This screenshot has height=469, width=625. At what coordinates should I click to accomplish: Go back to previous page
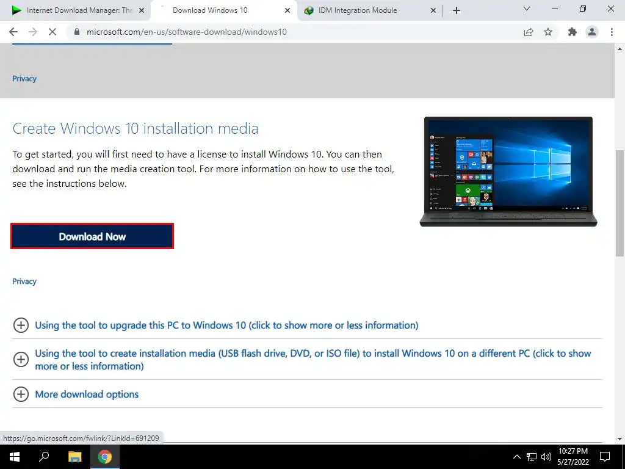point(13,32)
